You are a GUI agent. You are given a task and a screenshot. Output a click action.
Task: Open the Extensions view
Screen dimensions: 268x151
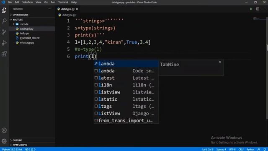click(4, 54)
